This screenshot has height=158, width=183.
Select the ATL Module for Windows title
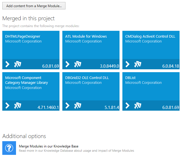coord(86,37)
